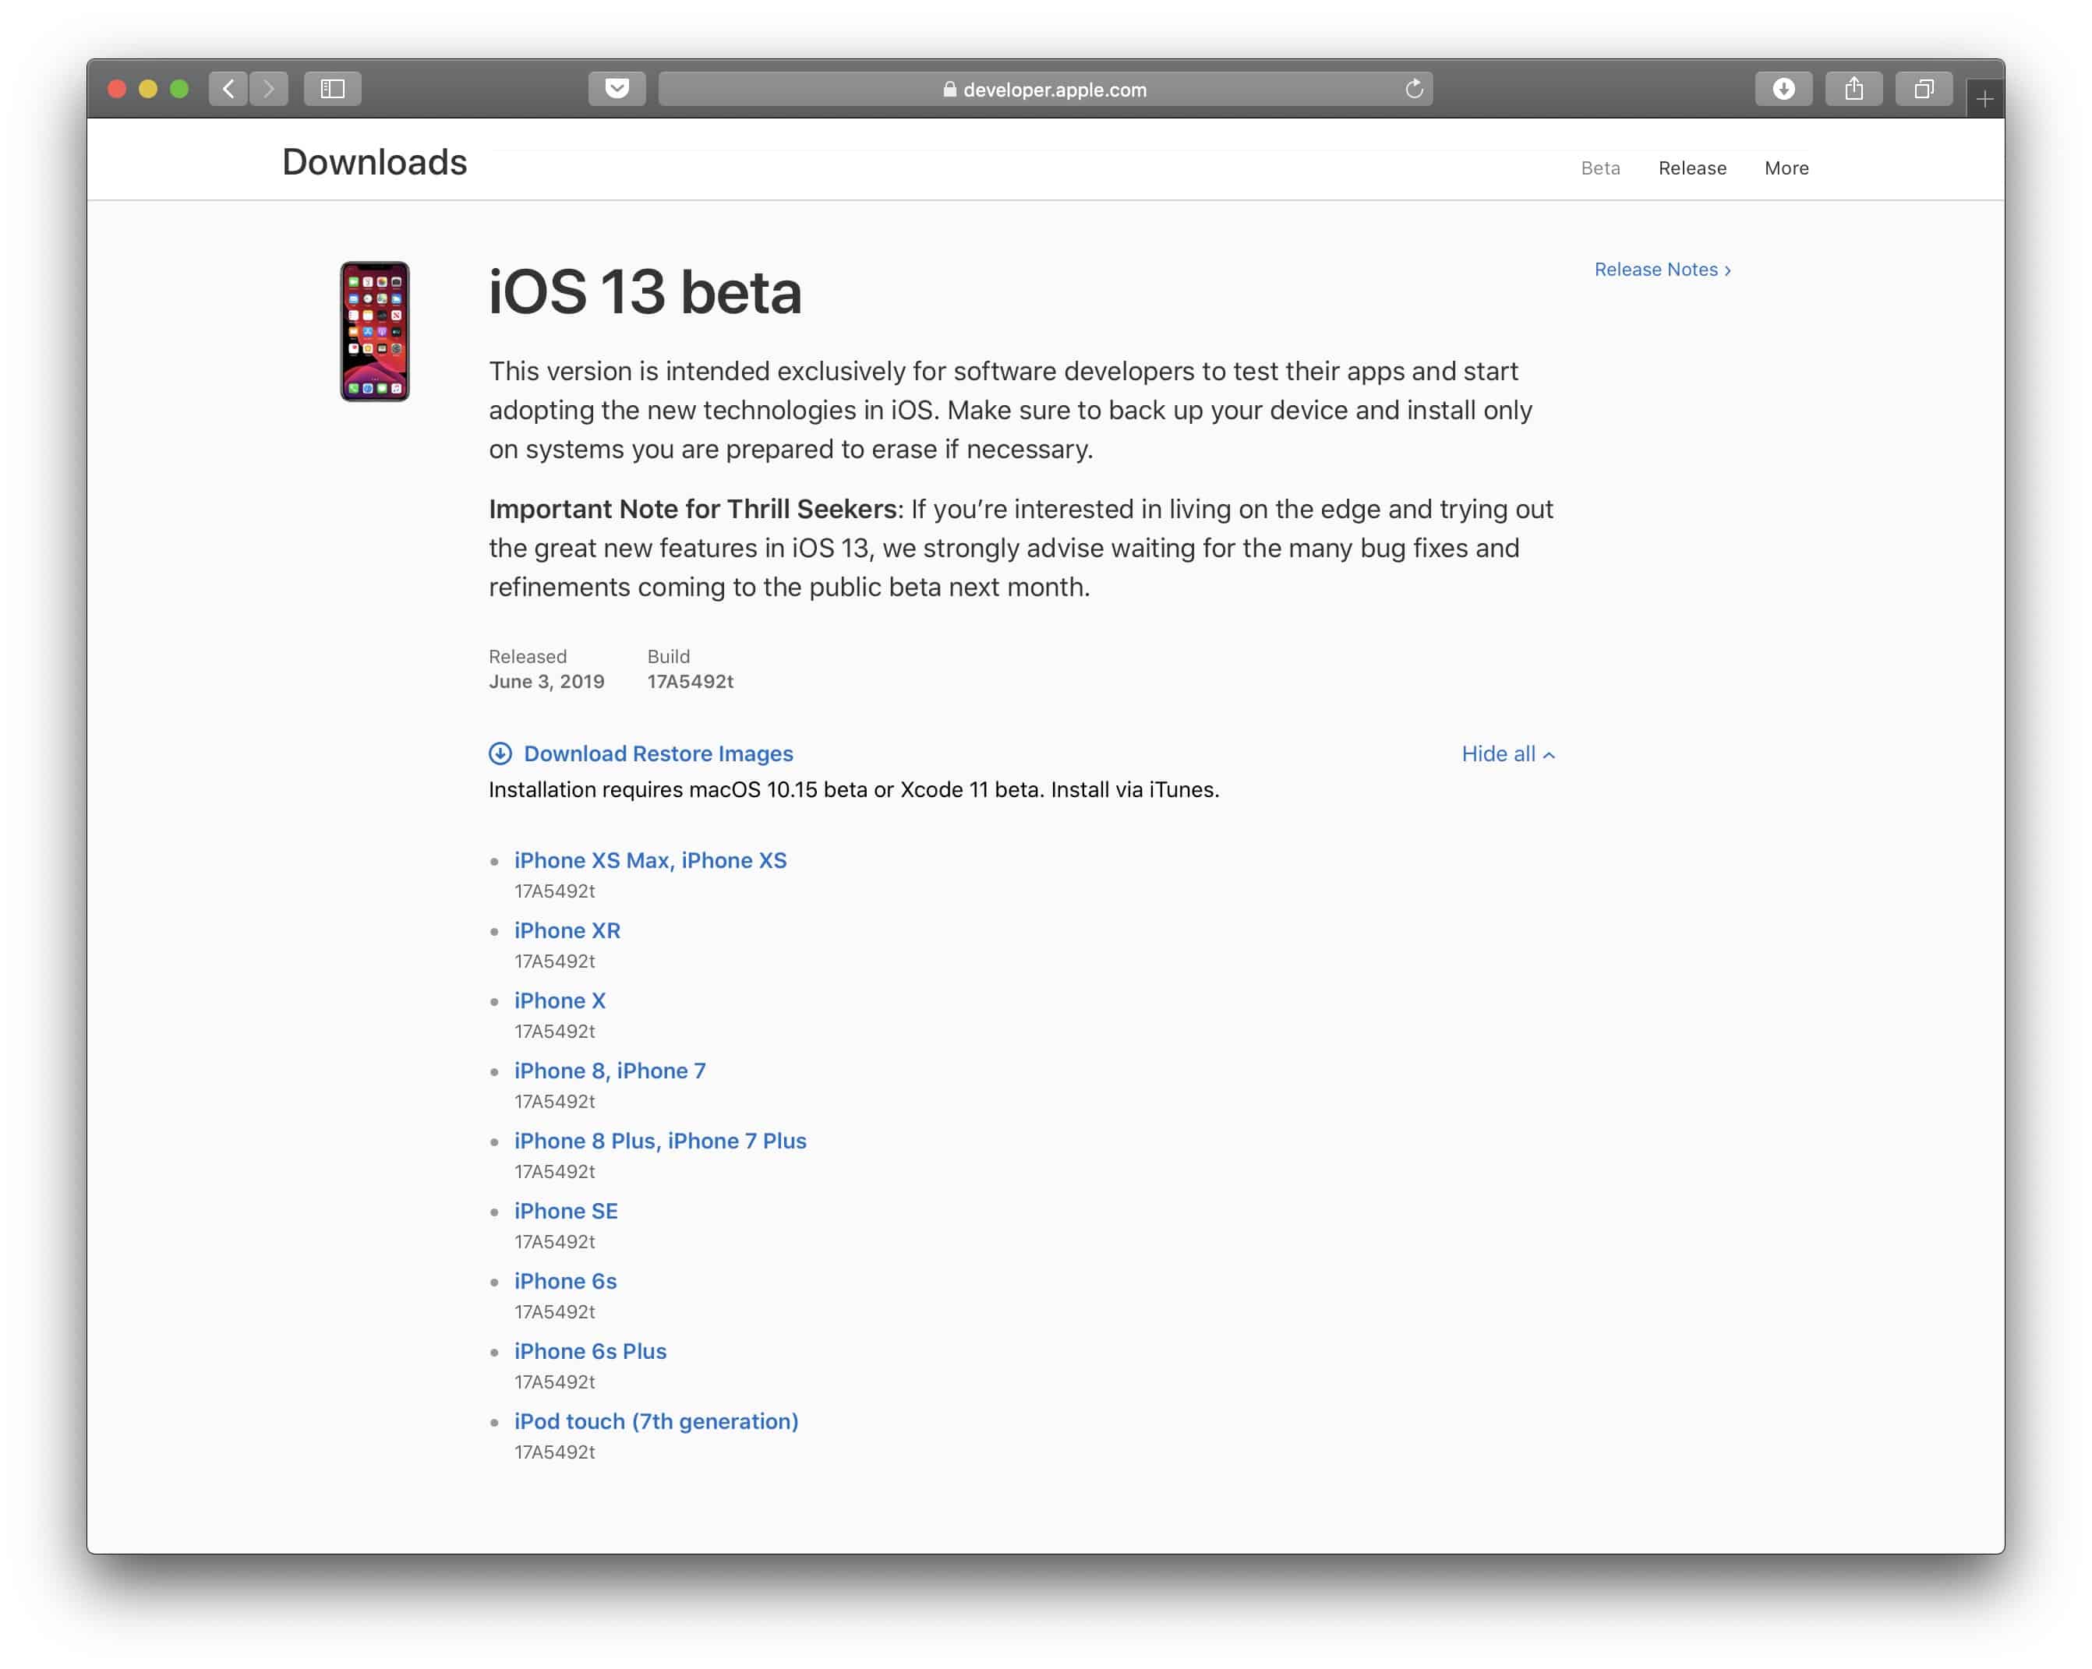Click the developer.apple.com address bar
Image resolution: width=2092 pixels, height=1669 pixels.
click(x=1045, y=90)
